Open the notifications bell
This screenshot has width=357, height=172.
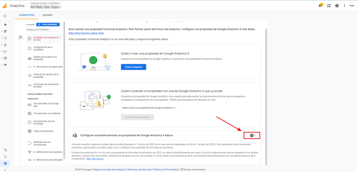(320, 6)
